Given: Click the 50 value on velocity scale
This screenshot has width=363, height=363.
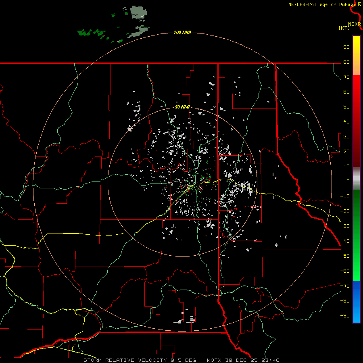Looking at the screenshot, I should pos(346,107).
